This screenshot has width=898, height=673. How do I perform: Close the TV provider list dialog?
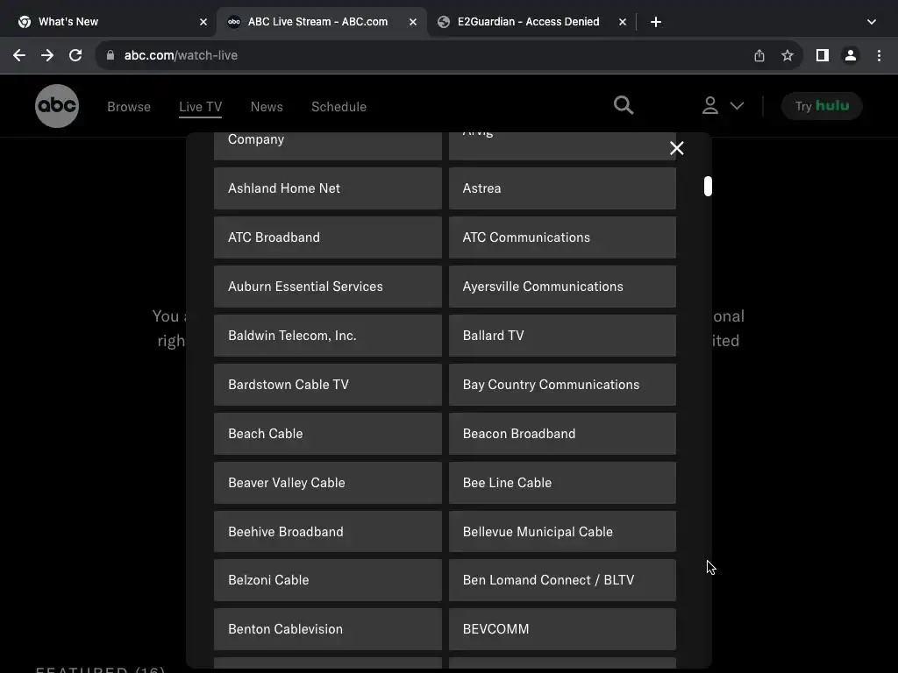(x=676, y=148)
